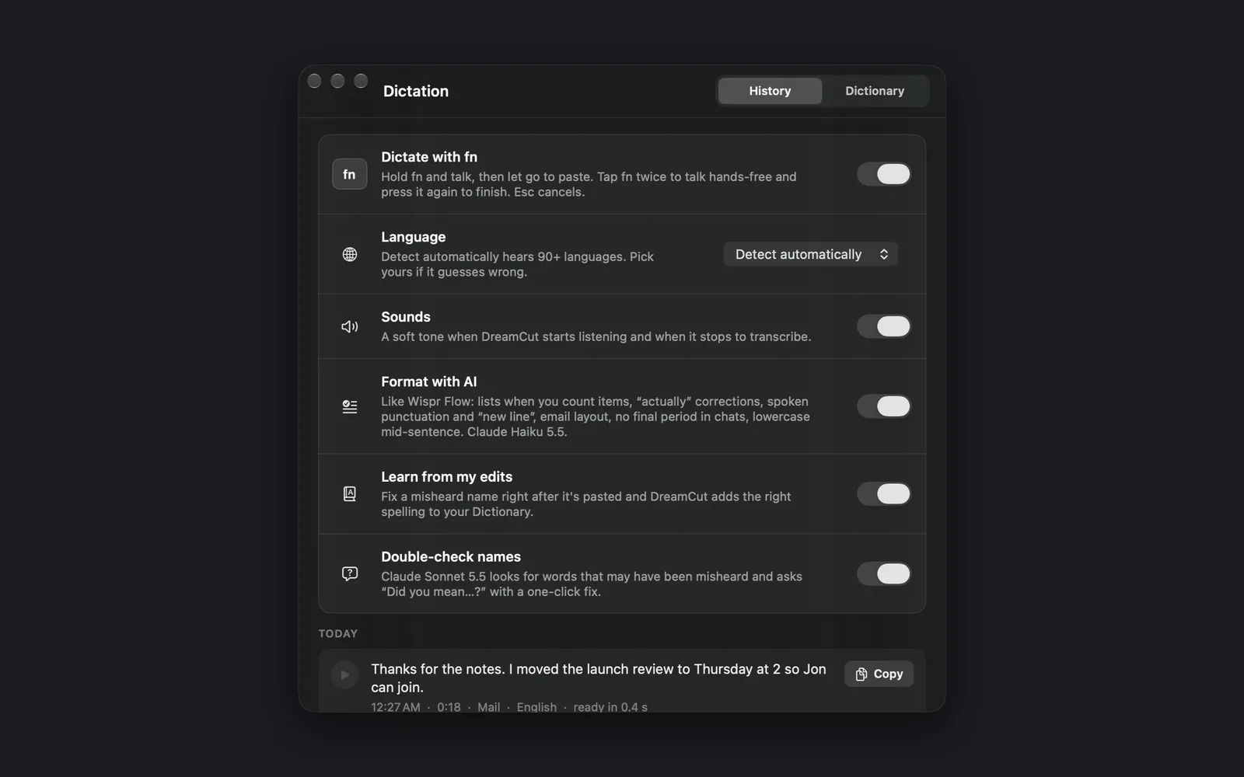Disable the Format with AI switch
The width and height of the screenshot is (1244, 777).
(x=884, y=406)
